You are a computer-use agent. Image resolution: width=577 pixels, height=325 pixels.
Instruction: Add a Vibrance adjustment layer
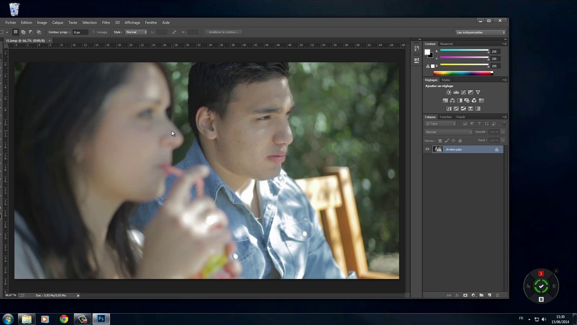[478, 93]
